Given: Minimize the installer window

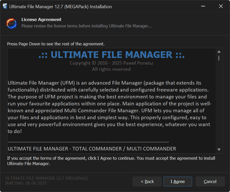Looking at the screenshot, I should [x=203, y=6].
